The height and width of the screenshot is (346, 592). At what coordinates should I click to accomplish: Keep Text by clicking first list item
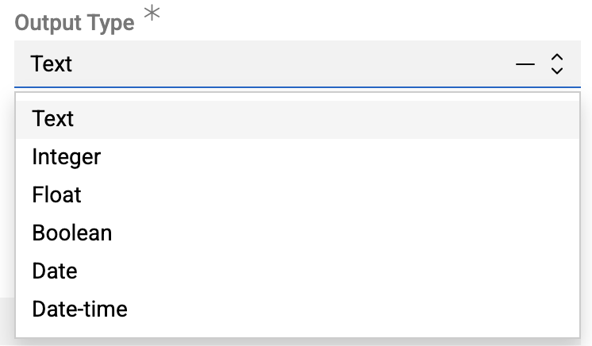(53, 119)
